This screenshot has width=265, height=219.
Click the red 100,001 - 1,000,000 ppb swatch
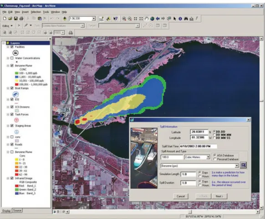tap(16, 84)
